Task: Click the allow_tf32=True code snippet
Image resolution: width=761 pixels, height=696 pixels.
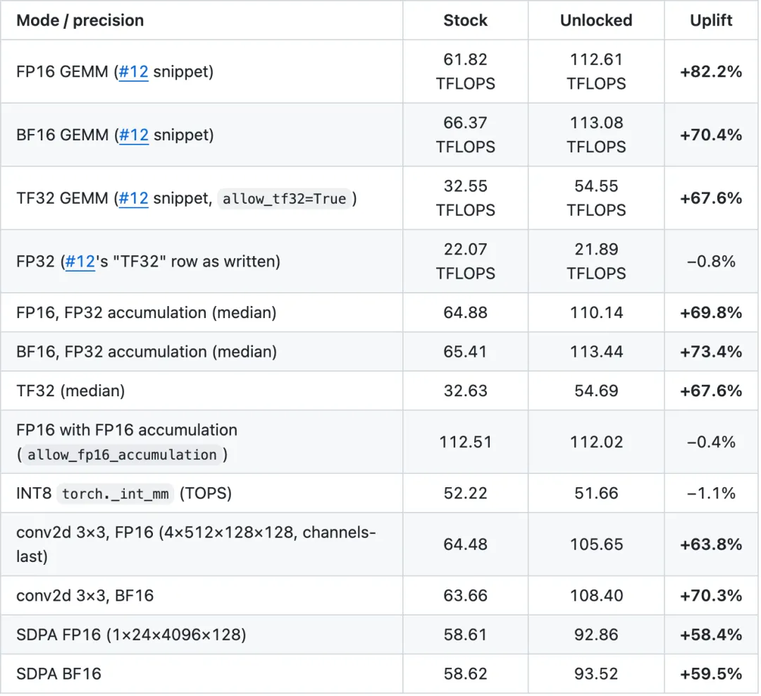Action: tap(285, 199)
